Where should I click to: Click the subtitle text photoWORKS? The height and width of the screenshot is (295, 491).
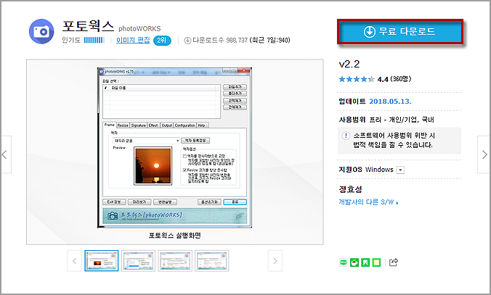point(139,29)
